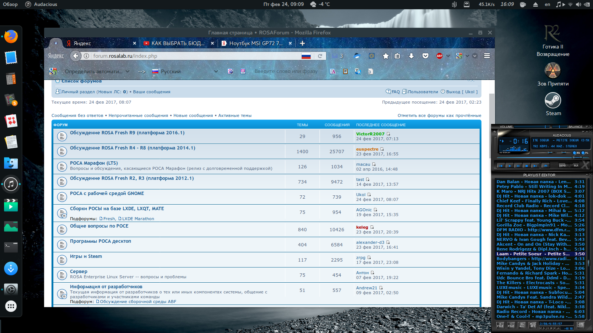Open Firefox from the dock
This screenshot has height=333, width=593.
[11, 37]
